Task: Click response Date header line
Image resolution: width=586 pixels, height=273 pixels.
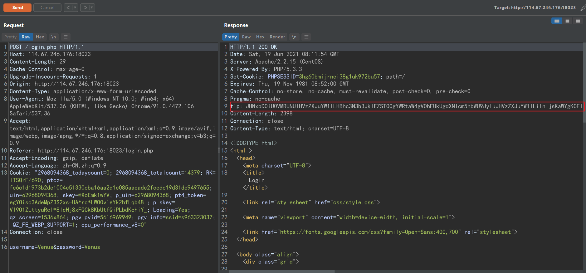Action: [285, 54]
